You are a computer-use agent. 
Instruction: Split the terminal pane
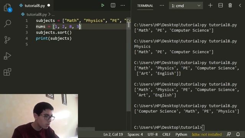coord(220,5)
